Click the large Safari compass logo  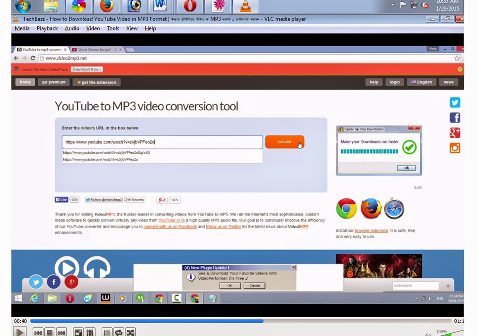pos(394,209)
